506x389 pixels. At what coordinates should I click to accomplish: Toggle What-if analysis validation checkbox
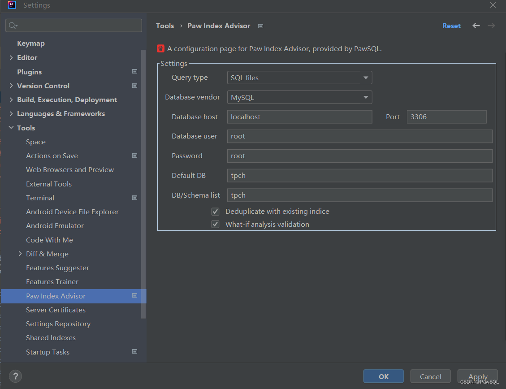[x=215, y=224]
